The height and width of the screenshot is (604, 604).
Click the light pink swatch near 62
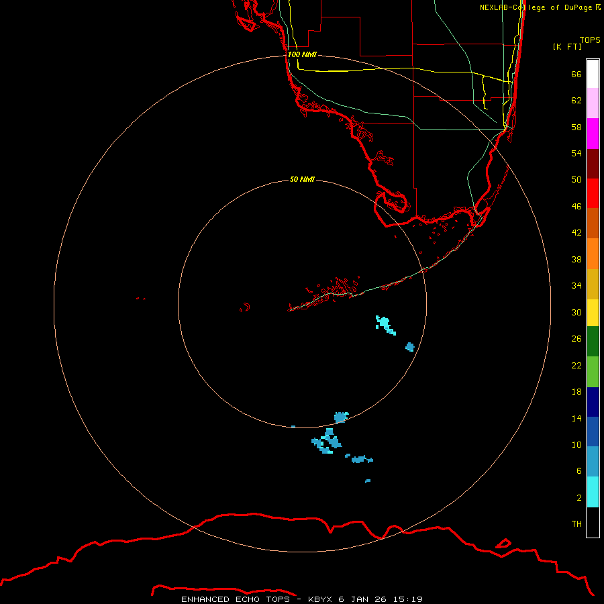(593, 103)
